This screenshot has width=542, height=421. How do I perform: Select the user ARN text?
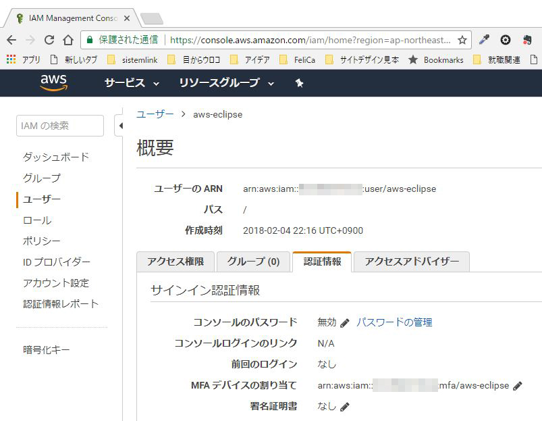point(340,189)
